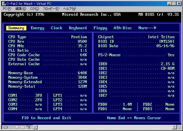
Task: Click the shared folder status icon
Action: coord(23,127)
